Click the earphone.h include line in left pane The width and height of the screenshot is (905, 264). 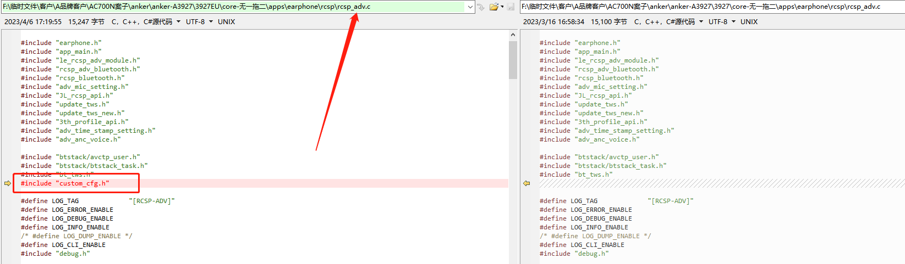61,43
